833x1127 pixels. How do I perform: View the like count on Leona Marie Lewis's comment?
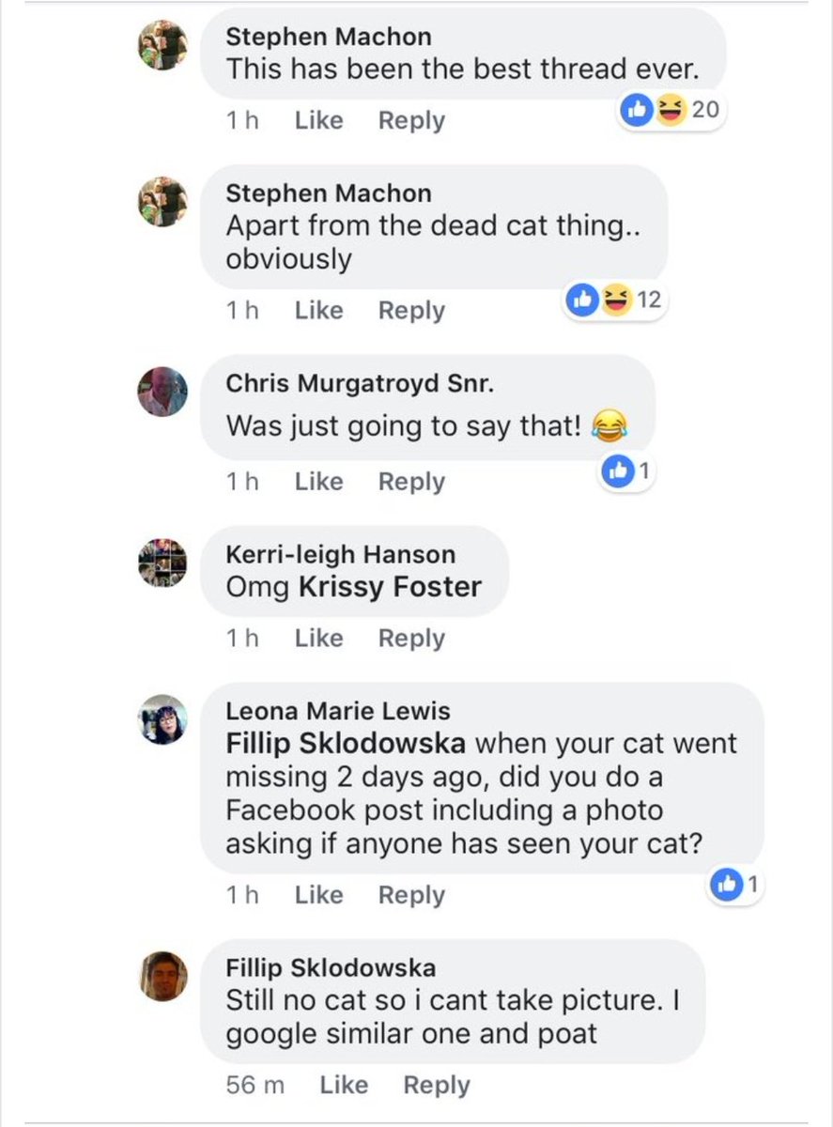tap(735, 884)
